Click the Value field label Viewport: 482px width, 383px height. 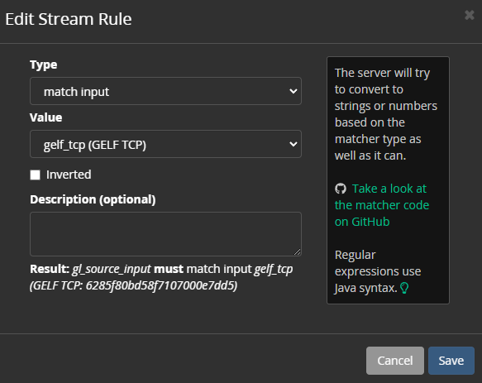click(x=45, y=117)
